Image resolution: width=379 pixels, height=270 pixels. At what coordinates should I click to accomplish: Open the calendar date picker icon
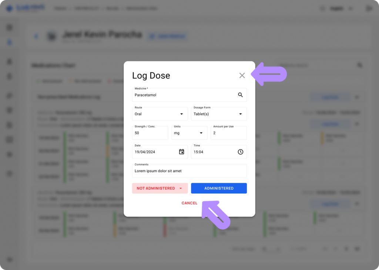click(x=181, y=152)
